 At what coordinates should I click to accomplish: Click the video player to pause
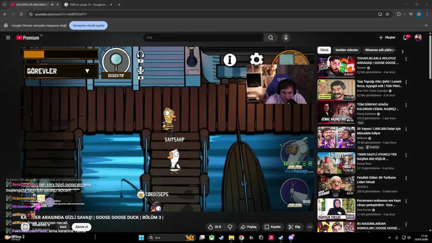point(167,129)
